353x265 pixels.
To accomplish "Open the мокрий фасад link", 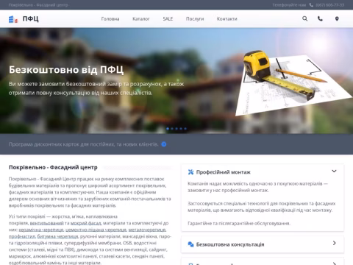I will tap(86, 223).
